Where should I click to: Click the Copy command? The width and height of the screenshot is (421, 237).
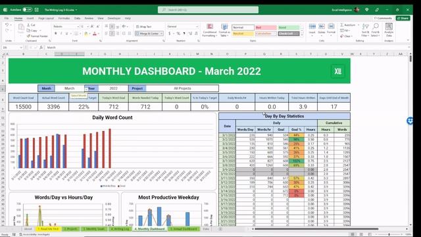coord(32,30)
